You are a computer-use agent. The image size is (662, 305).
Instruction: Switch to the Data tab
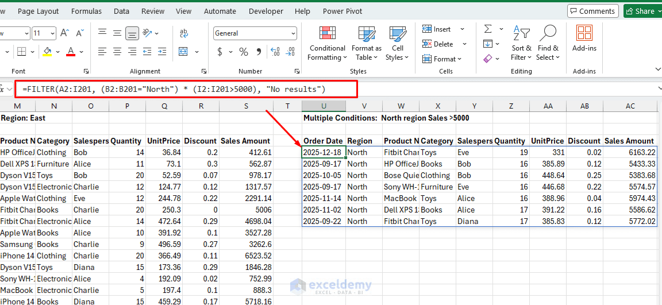(122, 11)
